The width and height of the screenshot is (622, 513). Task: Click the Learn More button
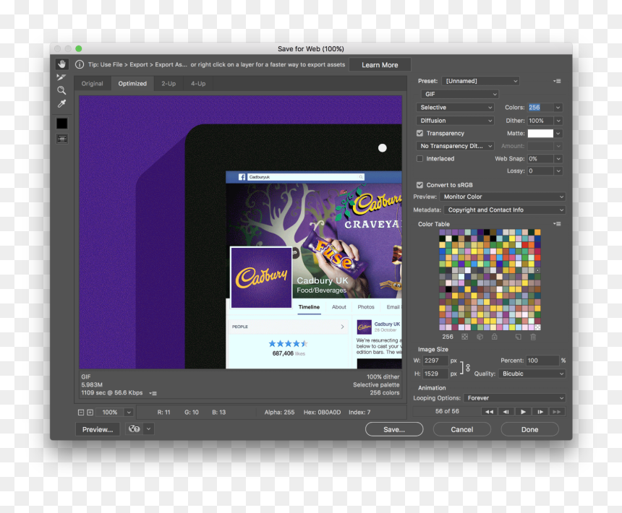coord(380,65)
